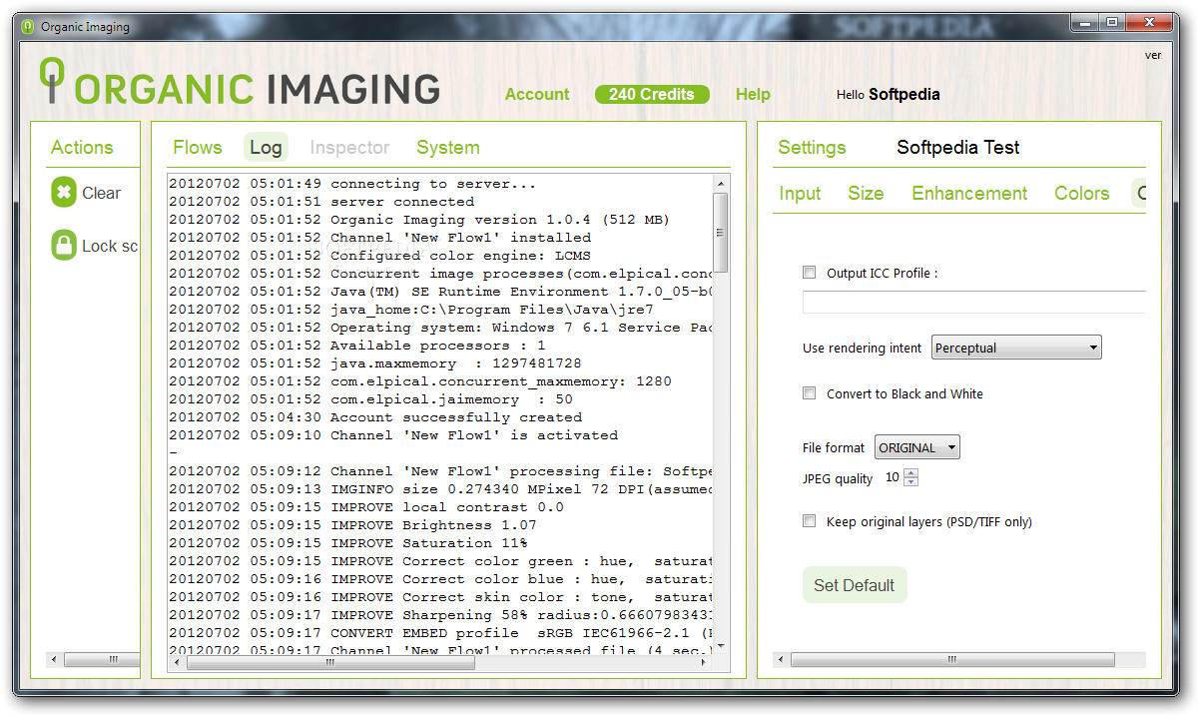The image size is (1200, 717).
Task: Enable the Output ICC Profile checkbox
Action: (809, 273)
